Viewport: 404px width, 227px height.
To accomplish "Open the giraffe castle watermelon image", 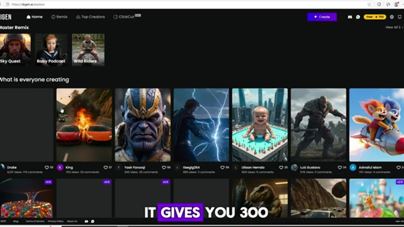I will pos(377,198).
